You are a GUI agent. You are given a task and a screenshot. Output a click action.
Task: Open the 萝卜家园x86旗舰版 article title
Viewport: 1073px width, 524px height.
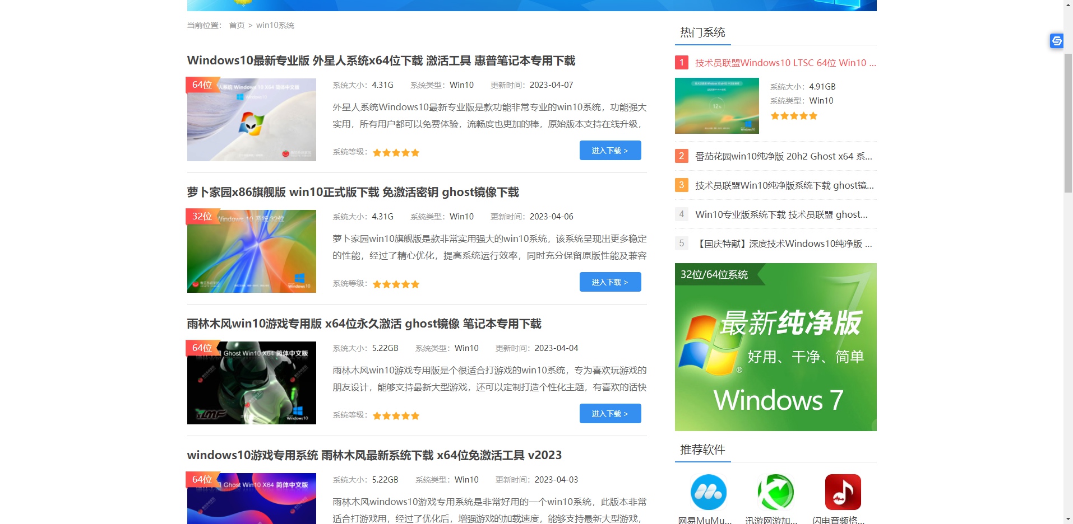tap(353, 192)
